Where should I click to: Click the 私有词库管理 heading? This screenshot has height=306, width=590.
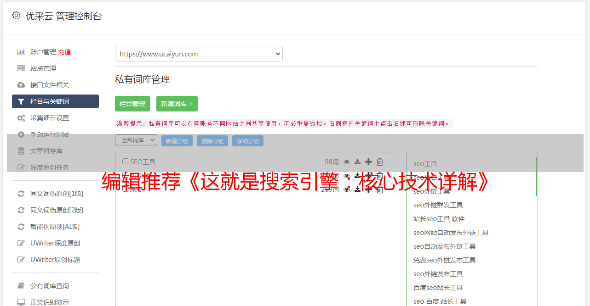[143, 79]
